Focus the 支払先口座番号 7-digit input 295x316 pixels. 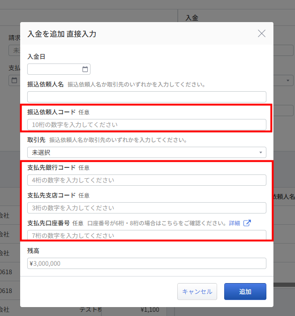point(146,235)
